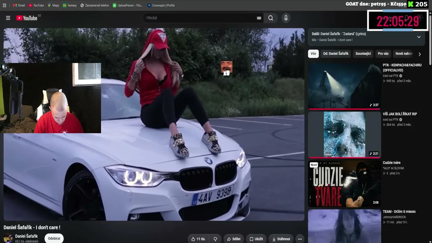Screen dimensions: 432x243
Task: Click the VÍŠ JAK BOLÍ ŘÍKAT RIP title
Action: point(400,114)
